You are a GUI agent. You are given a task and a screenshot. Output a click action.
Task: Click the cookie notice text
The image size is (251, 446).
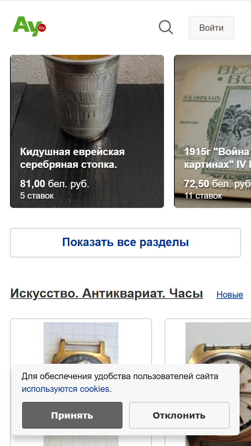pos(120,383)
